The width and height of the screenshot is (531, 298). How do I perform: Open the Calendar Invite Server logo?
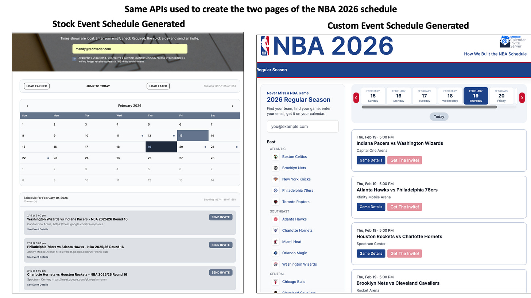(513, 41)
